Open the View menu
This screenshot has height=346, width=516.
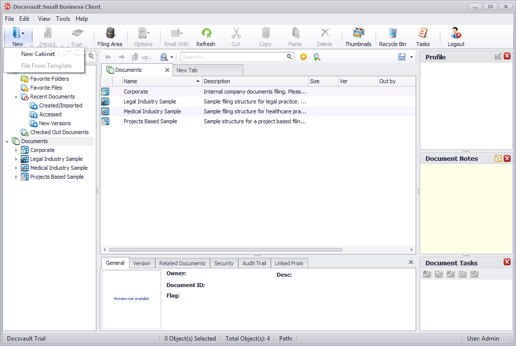(x=44, y=19)
